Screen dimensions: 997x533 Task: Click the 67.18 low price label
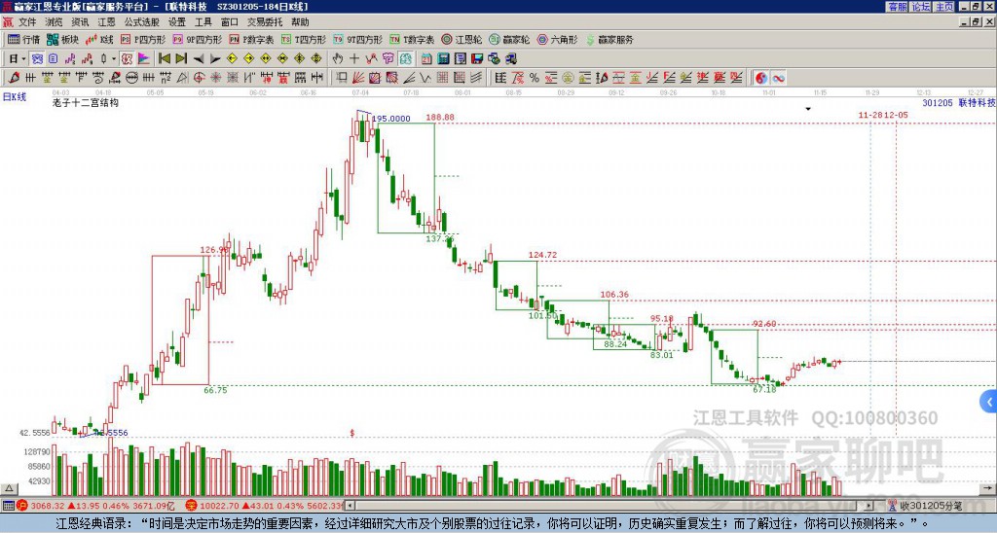tap(764, 389)
